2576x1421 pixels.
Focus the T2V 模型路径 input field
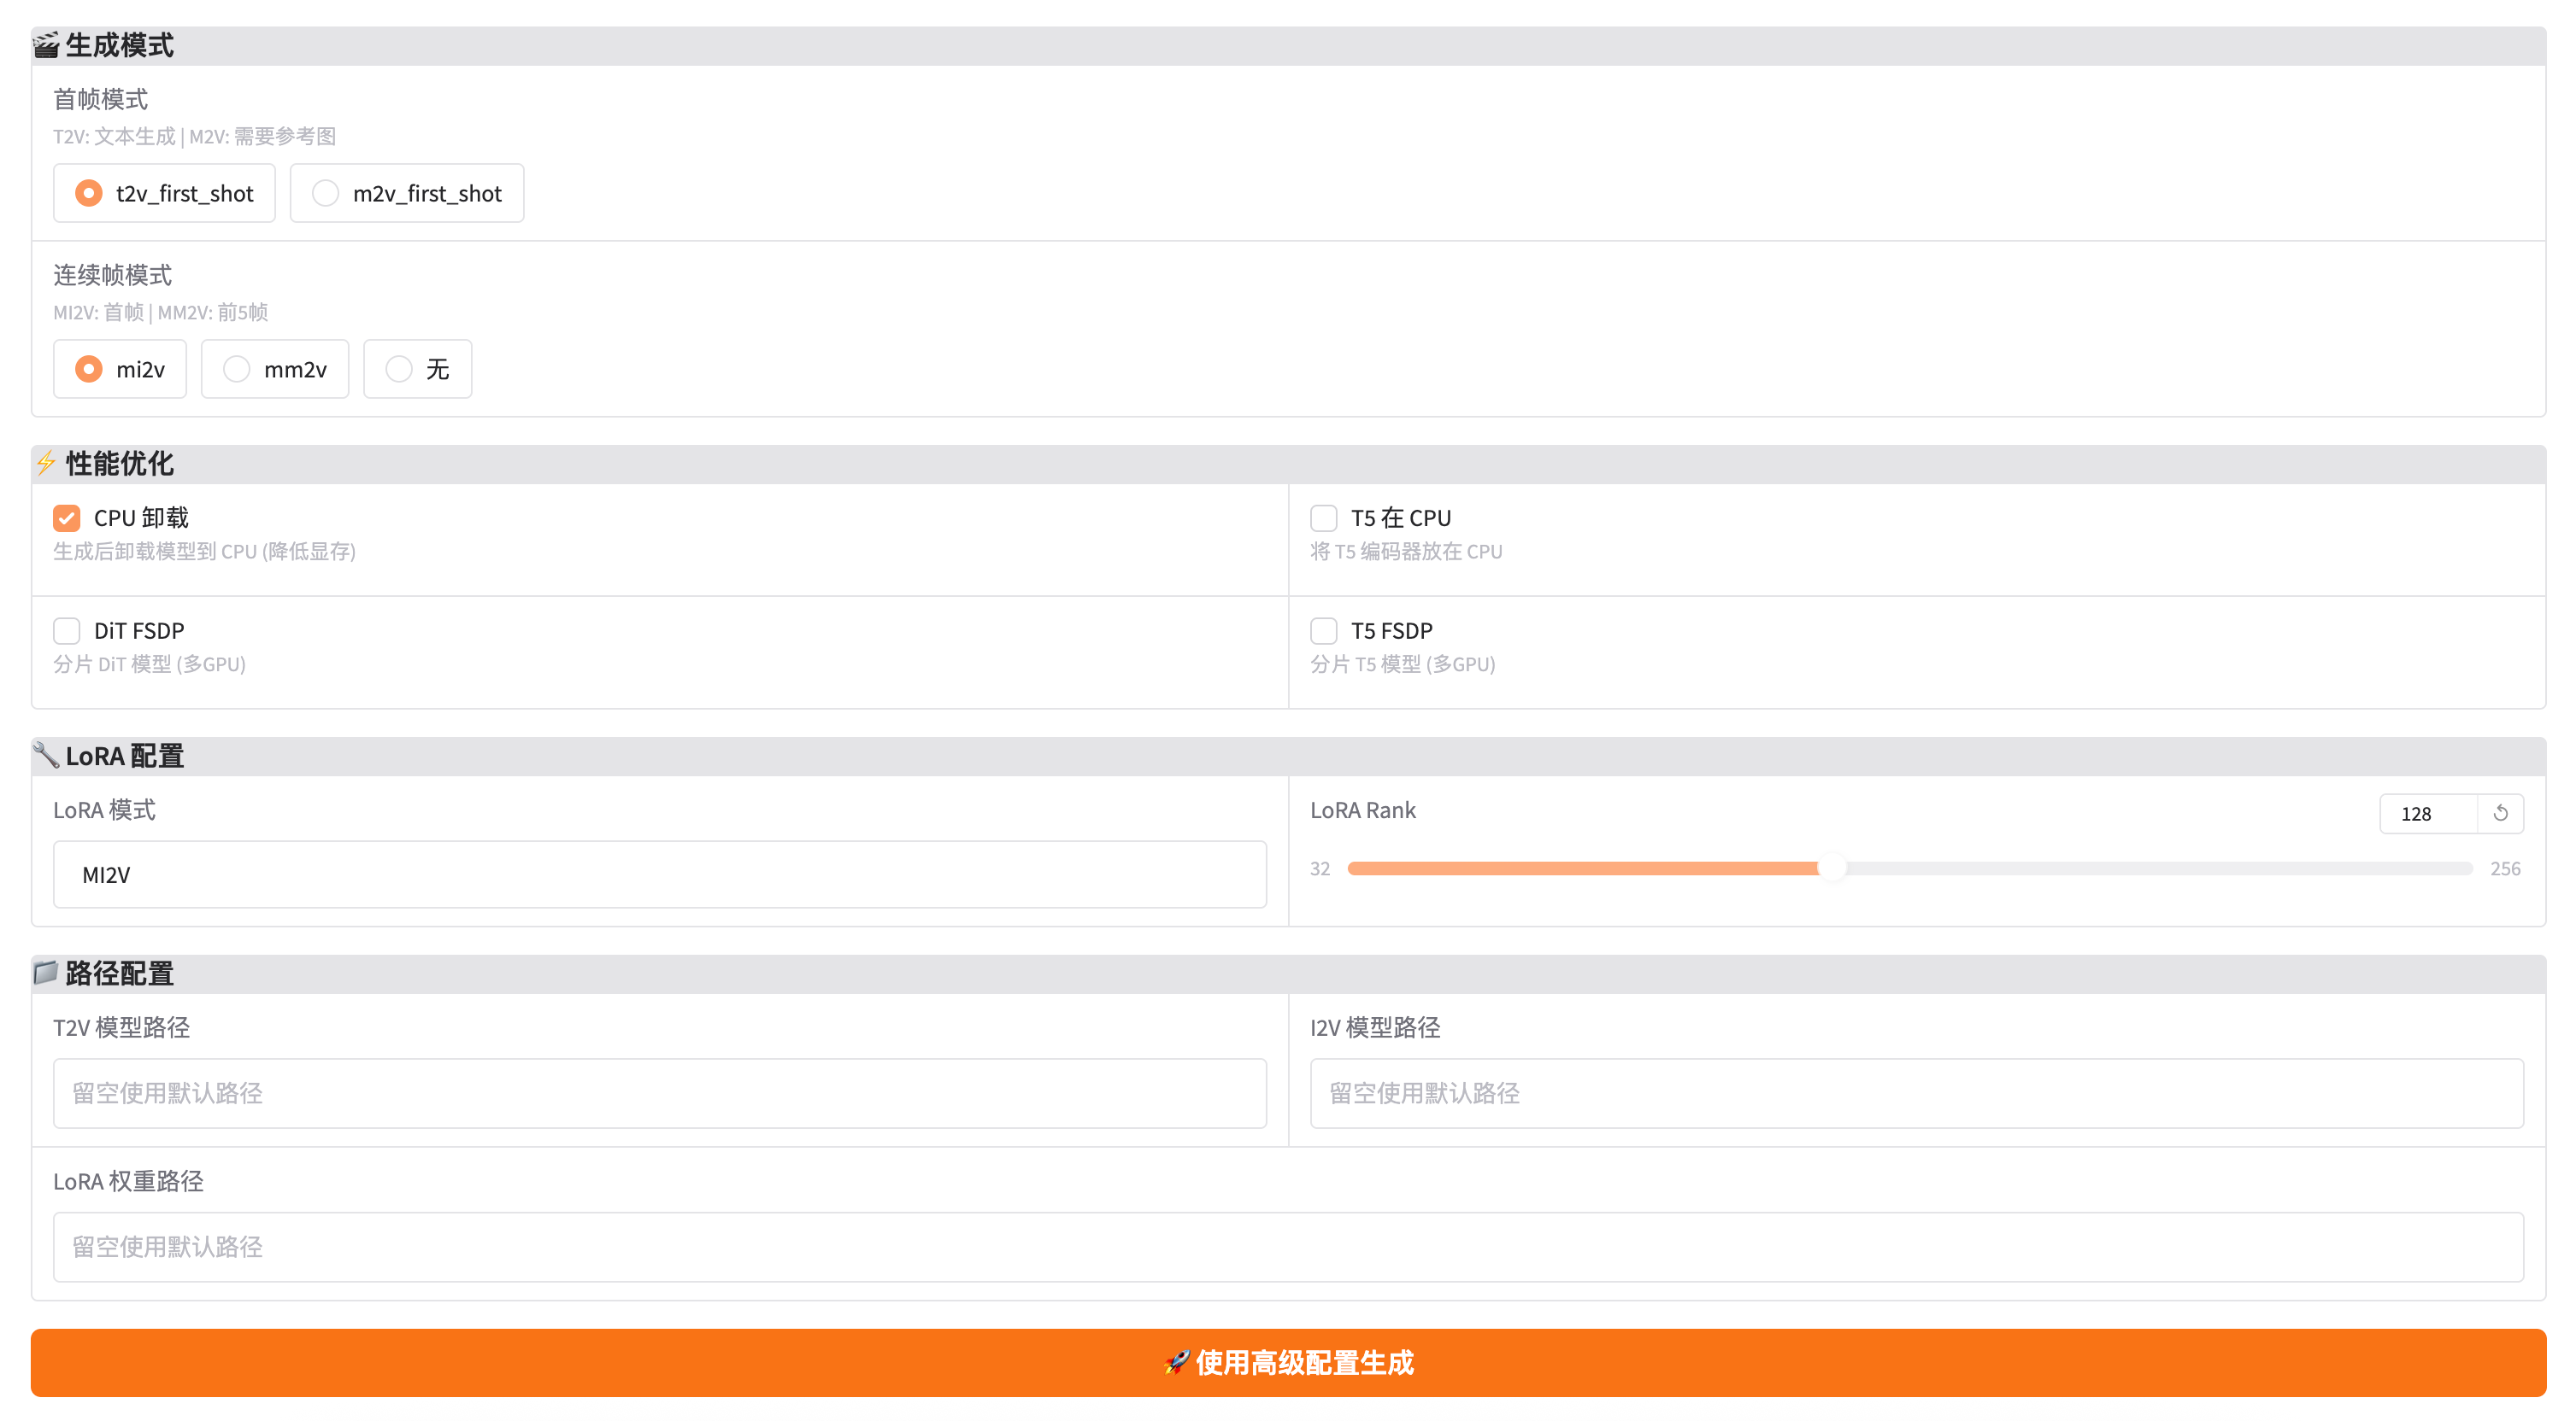[x=660, y=1093]
